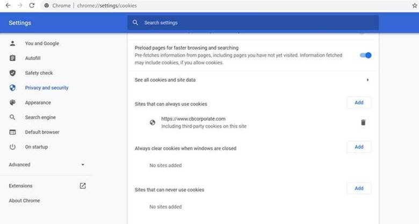The height and width of the screenshot is (224, 419).
Task: Add a site that can never use cookies
Action: click(359, 188)
